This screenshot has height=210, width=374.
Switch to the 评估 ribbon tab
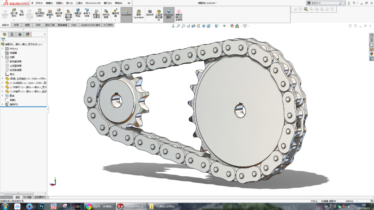pyautogui.click(x=38, y=25)
